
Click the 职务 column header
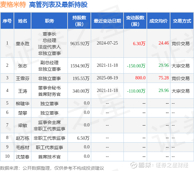[49, 21]
